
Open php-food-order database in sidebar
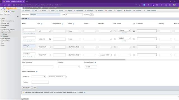(6, 32)
